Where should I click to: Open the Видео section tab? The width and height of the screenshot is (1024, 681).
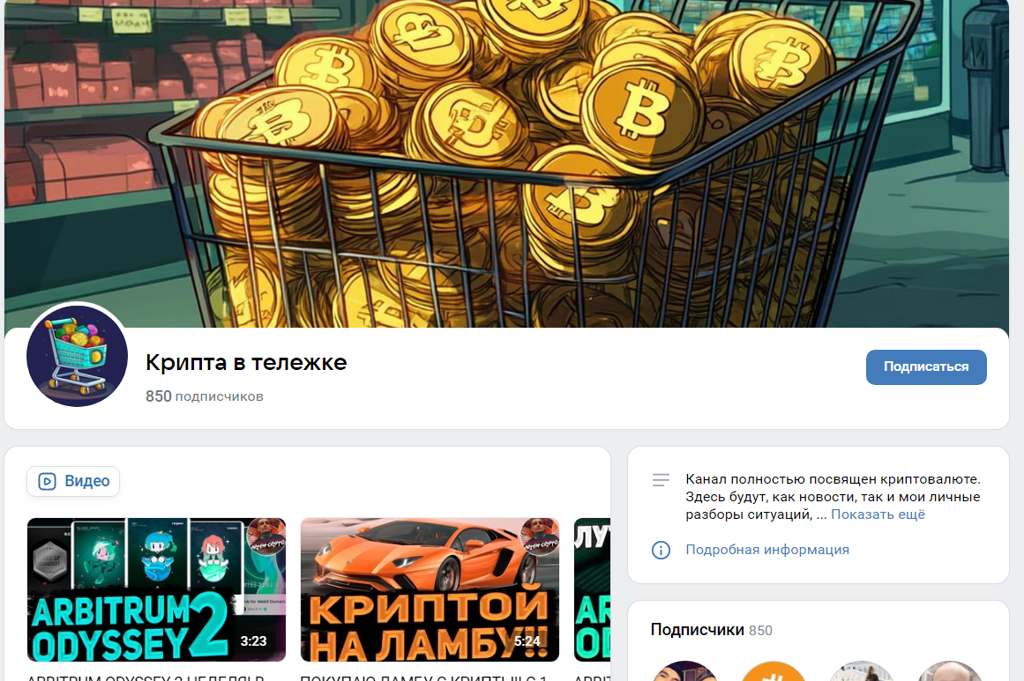[73, 481]
